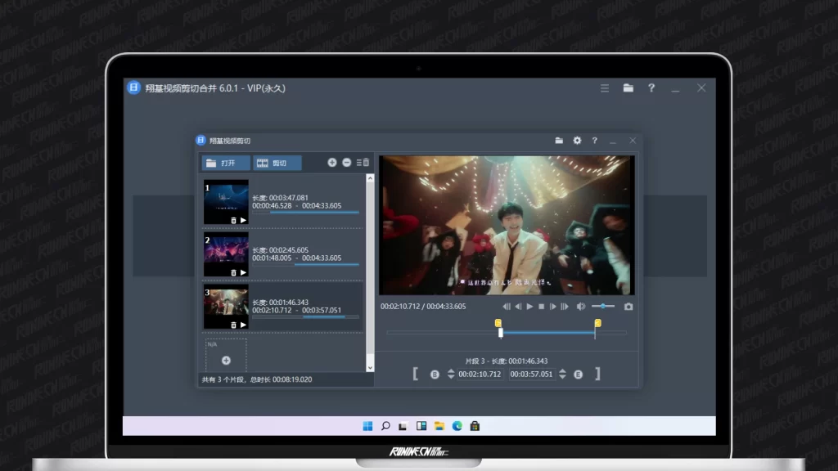Screen dimensions: 838x471
Task: Play segment 2 from its thumbnail play icon
Action: pos(243,272)
